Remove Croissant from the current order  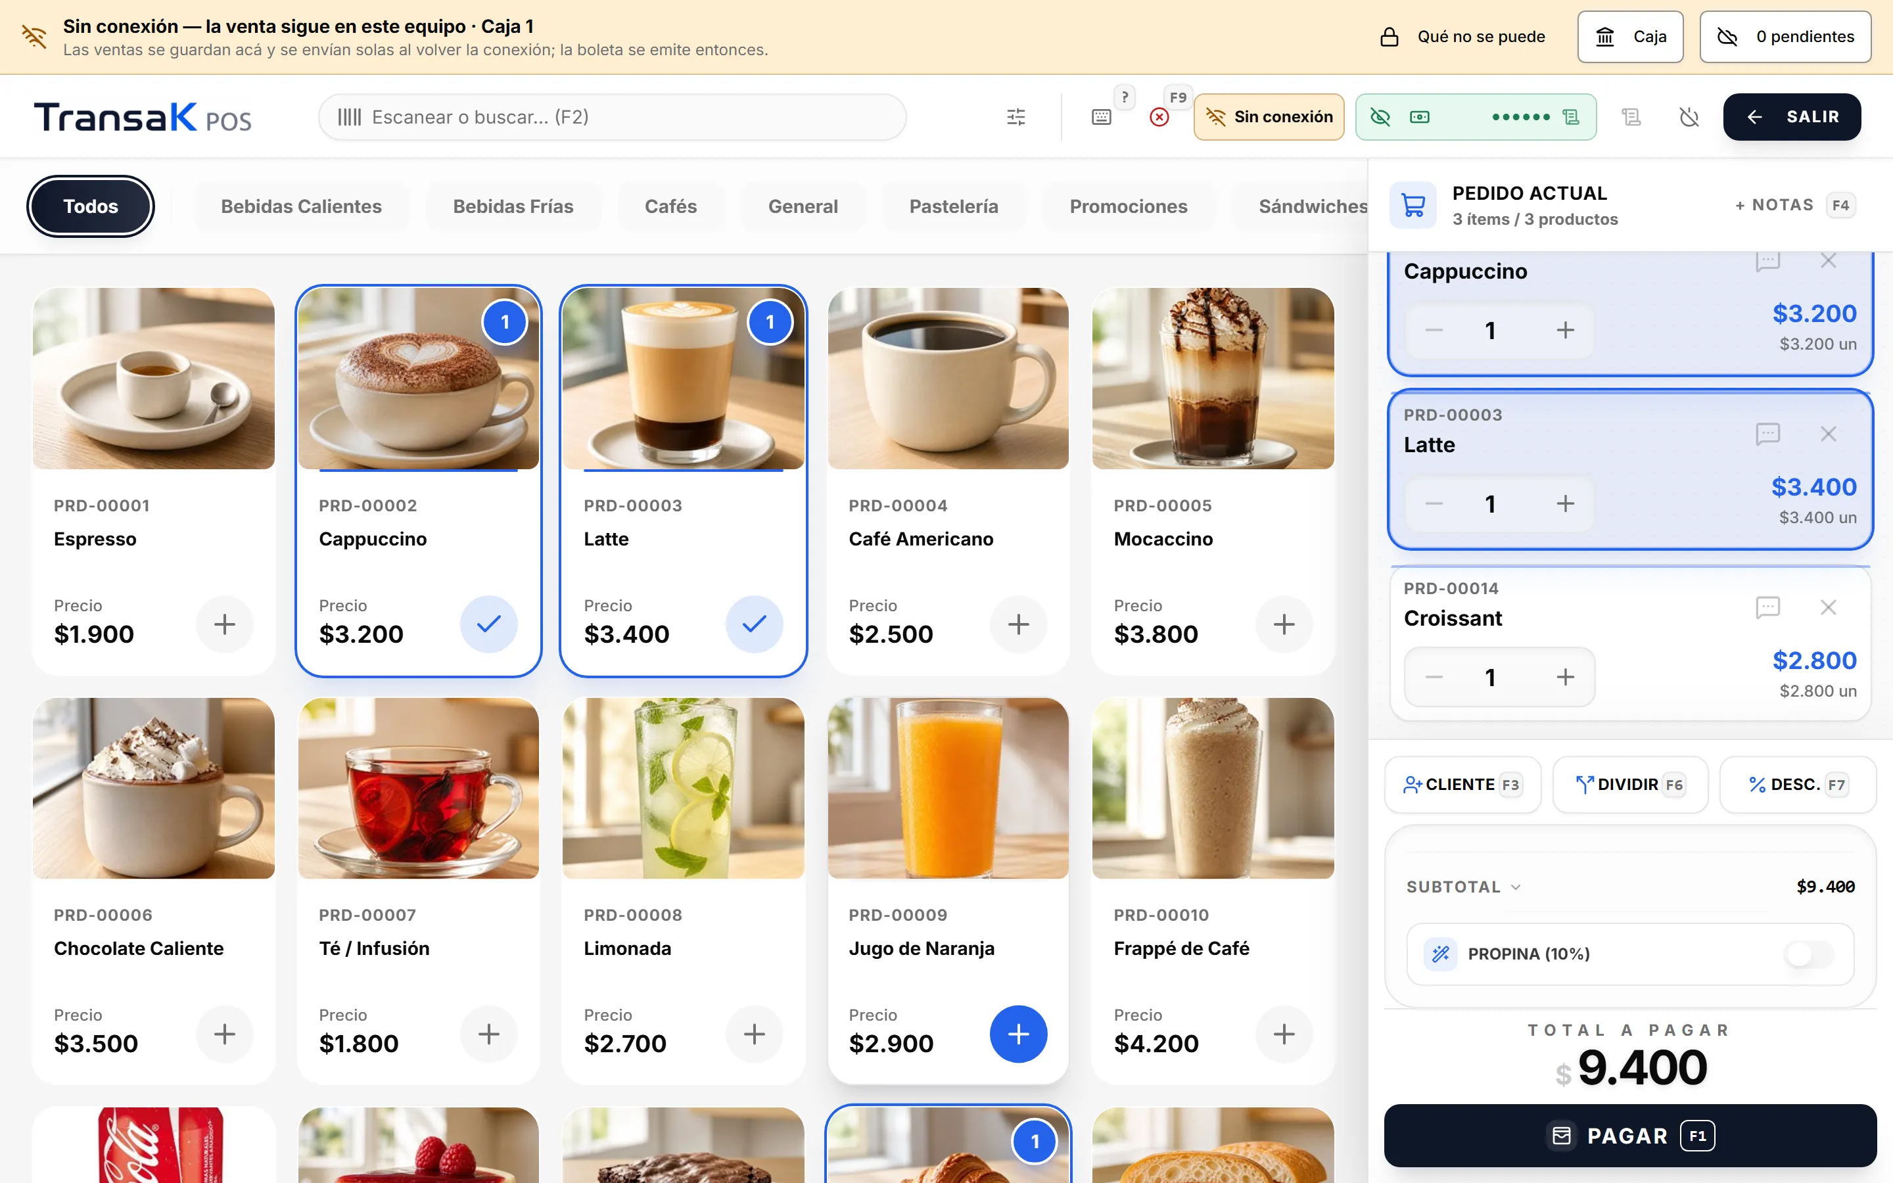pos(1828,607)
